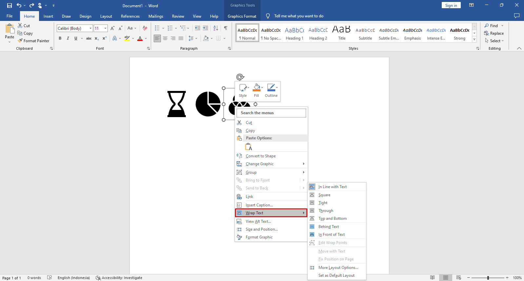Viewport: 524px width, 281px height.
Task: Increase font size with the grow icon
Action: click(113, 28)
